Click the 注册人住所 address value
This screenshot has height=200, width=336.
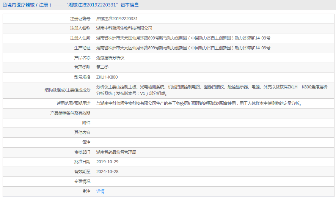pyautogui.click(x=183, y=38)
